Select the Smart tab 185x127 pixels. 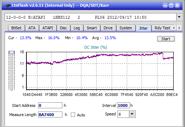[92, 28]
